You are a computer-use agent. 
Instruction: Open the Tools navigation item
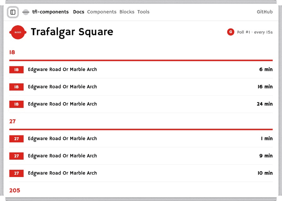click(143, 12)
